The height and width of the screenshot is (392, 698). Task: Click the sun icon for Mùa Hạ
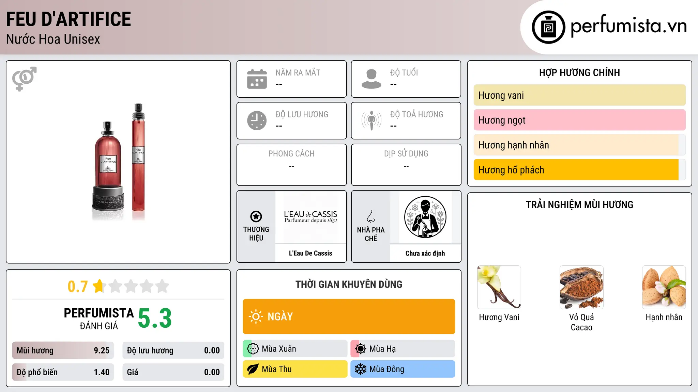[361, 349]
